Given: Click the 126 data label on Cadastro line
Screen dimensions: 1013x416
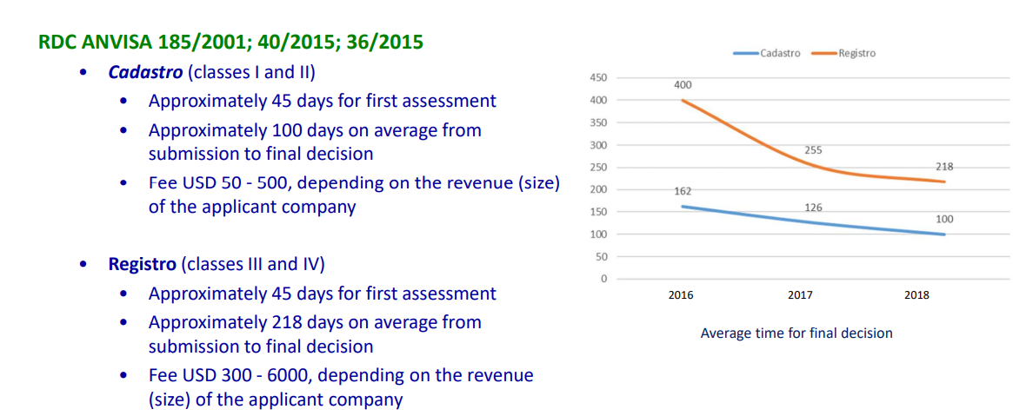Looking at the screenshot, I should pyautogui.click(x=813, y=208).
